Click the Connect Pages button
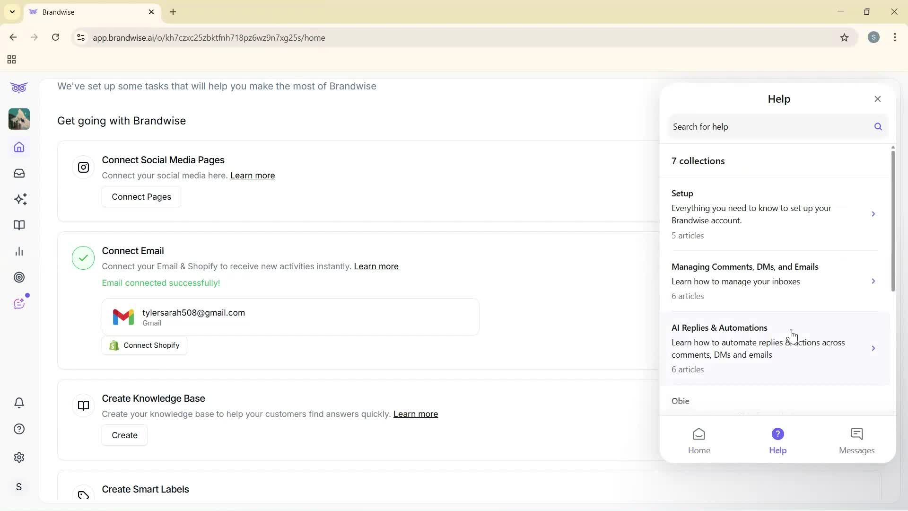The image size is (908, 511). point(141,196)
